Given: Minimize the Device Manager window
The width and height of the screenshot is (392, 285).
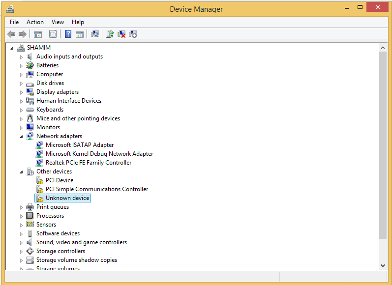Looking at the screenshot, I should point(346,8).
